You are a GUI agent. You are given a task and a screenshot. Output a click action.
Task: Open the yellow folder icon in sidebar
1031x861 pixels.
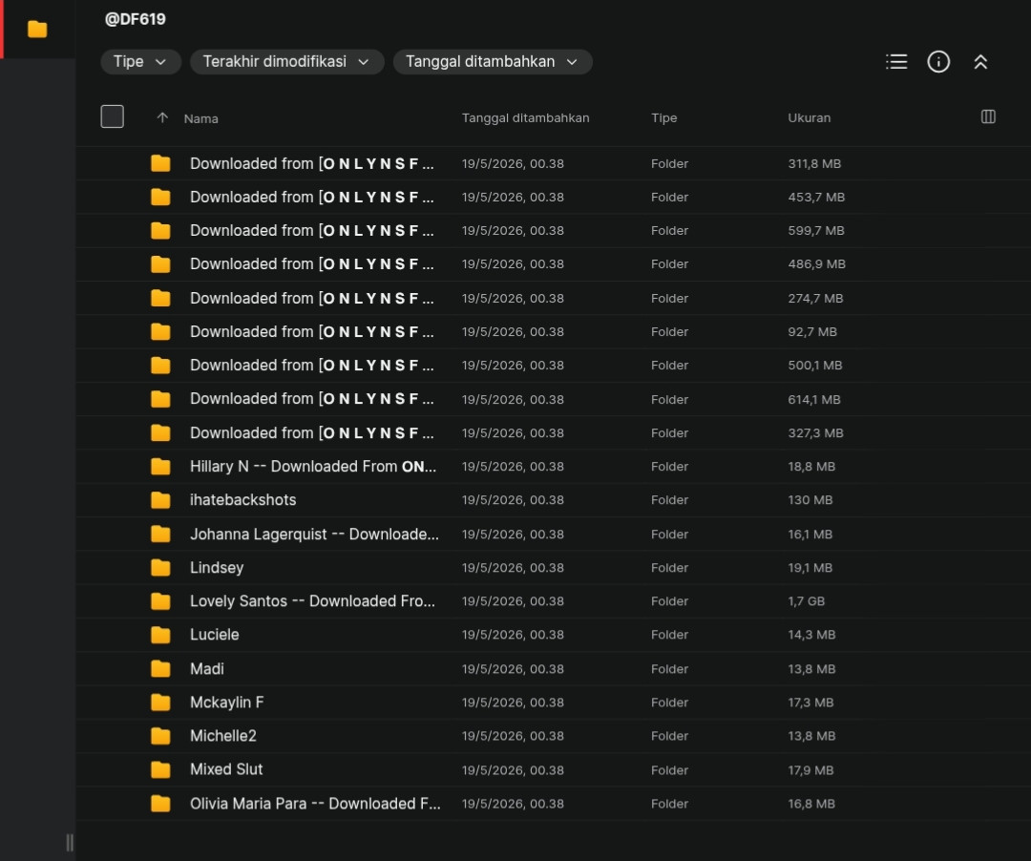click(37, 29)
